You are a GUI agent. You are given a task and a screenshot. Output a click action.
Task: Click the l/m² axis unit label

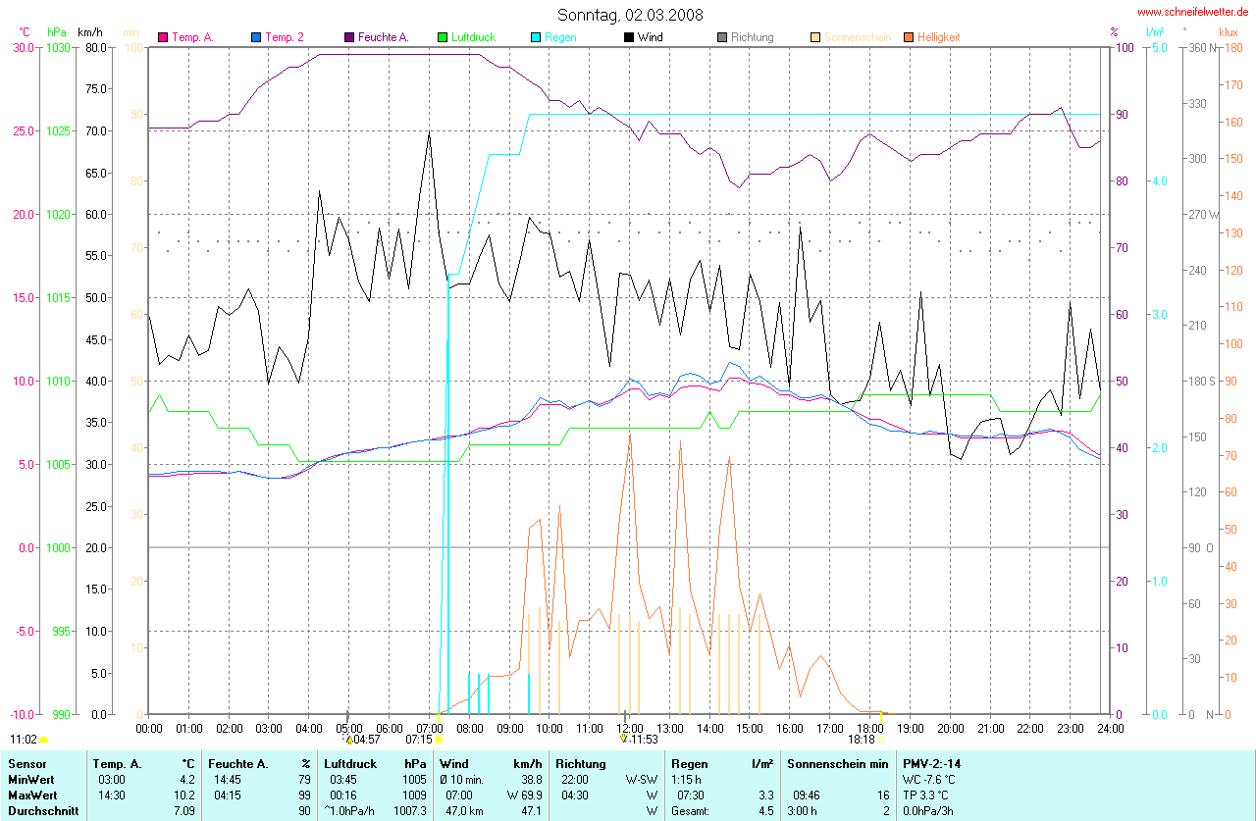1155,32
